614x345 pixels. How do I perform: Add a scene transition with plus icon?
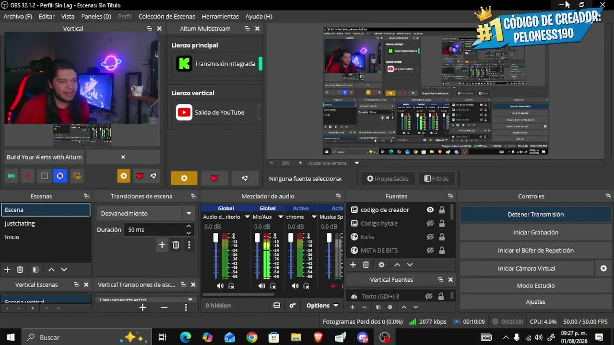[162, 245]
